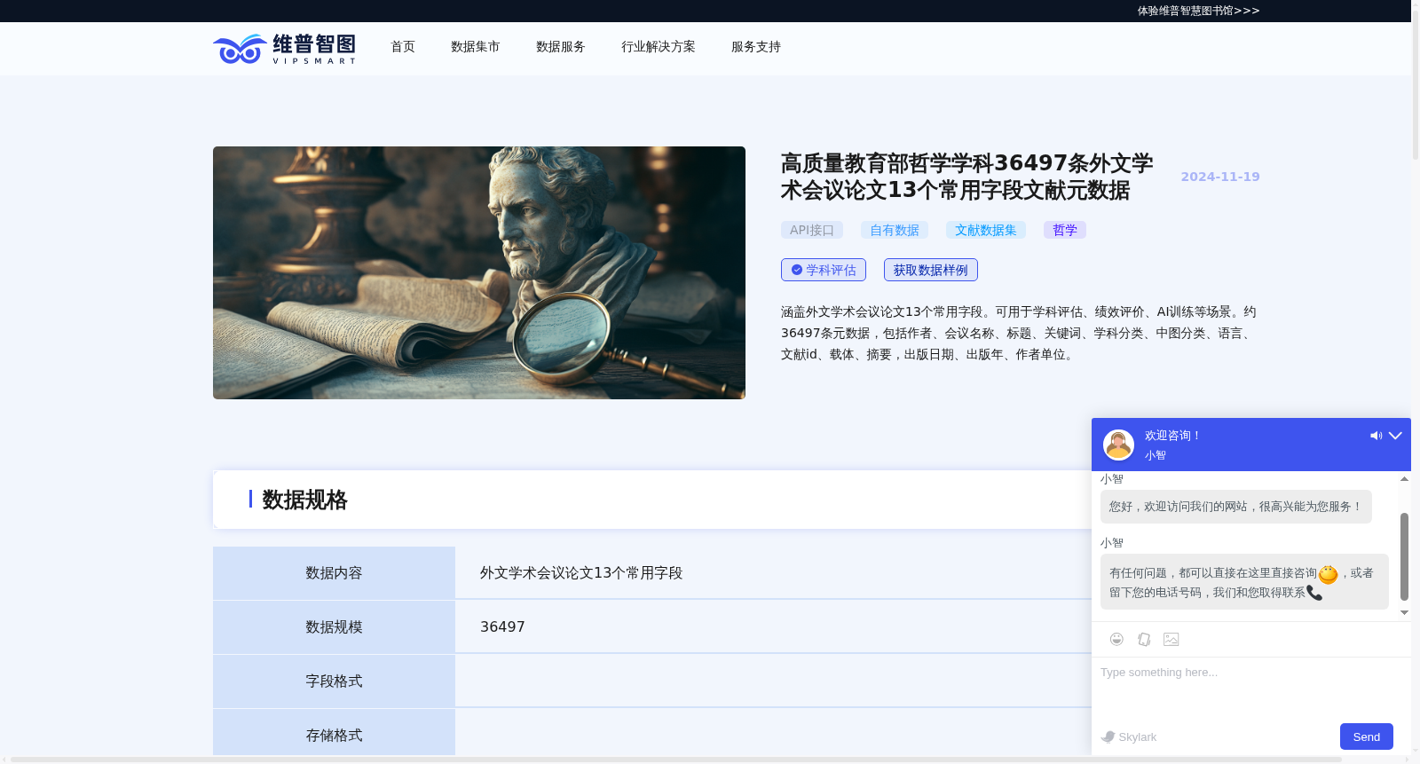
Task: Open the 数据服务 menu
Action: [561, 47]
